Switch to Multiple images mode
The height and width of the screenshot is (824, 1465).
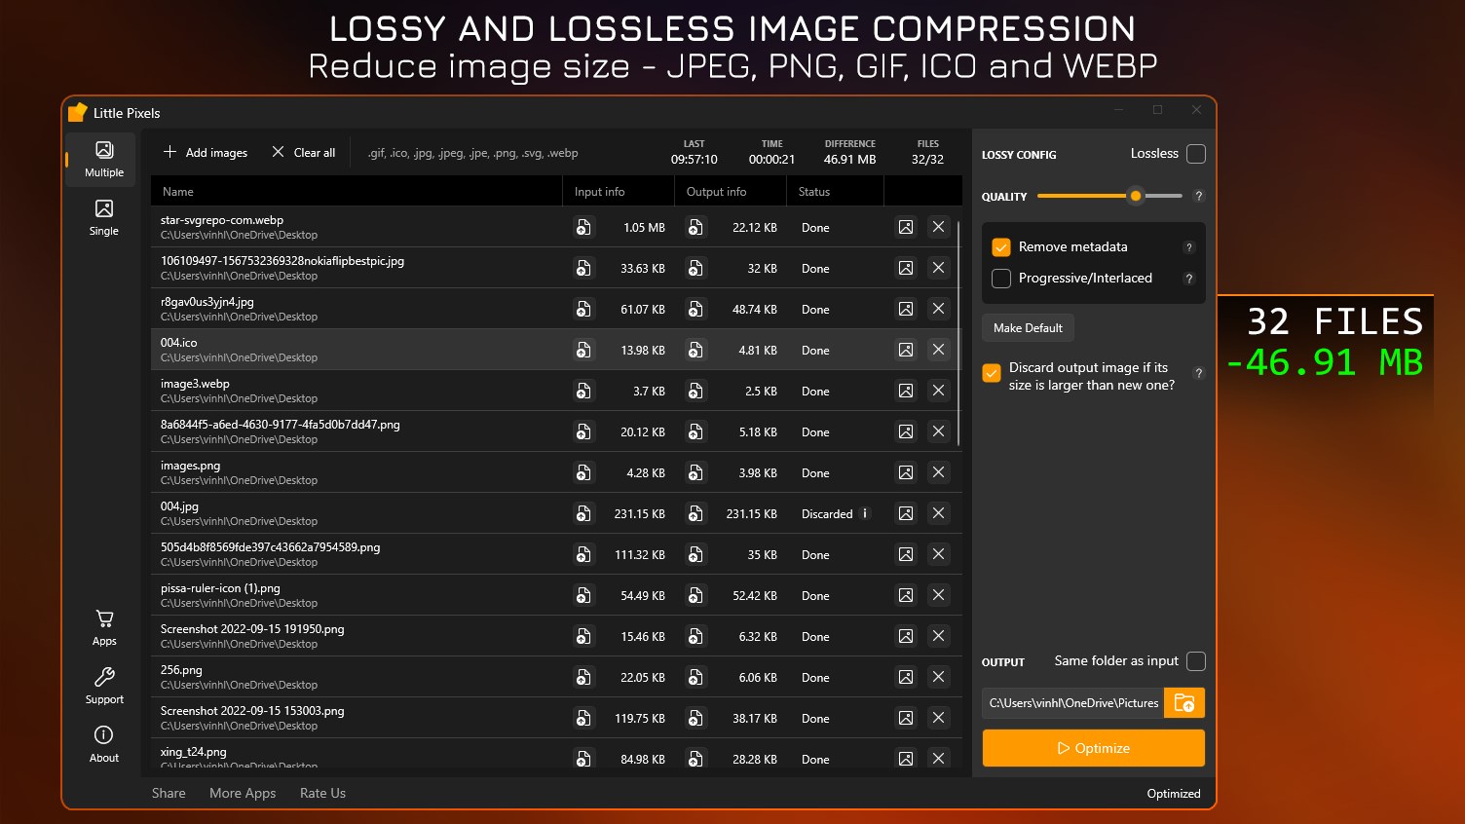point(103,159)
